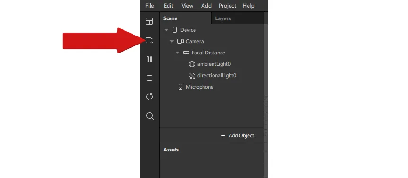Open the Project menu

click(227, 6)
